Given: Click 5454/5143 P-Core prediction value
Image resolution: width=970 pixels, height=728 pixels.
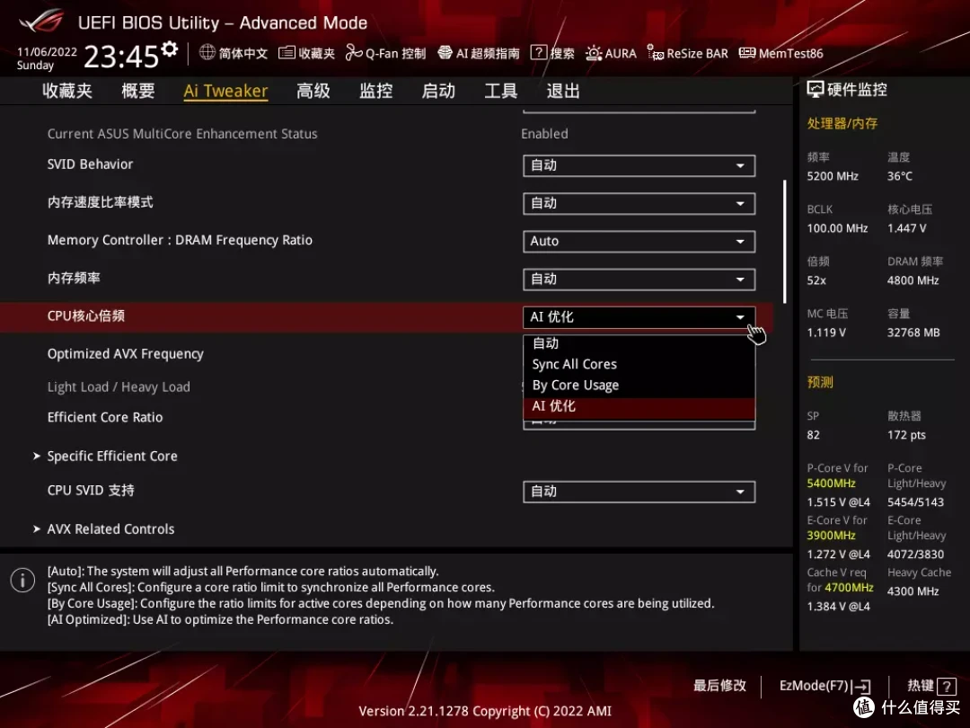Looking at the screenshot, I should click(915, 502).
